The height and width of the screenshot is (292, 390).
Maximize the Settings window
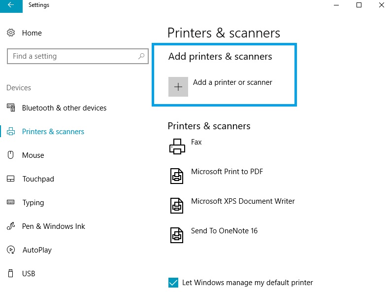[359, 5]
